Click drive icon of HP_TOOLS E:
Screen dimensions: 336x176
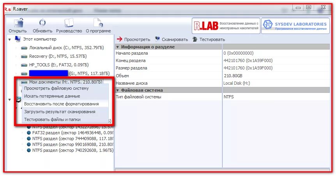[x=24, y=65]
